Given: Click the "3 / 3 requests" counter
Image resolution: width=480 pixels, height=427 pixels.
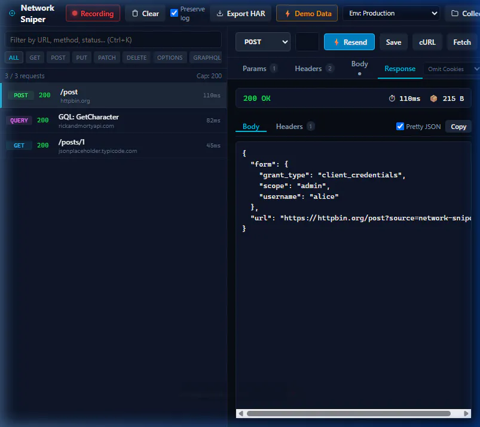Looking at the screenshot, I should [x=25, y=76].
